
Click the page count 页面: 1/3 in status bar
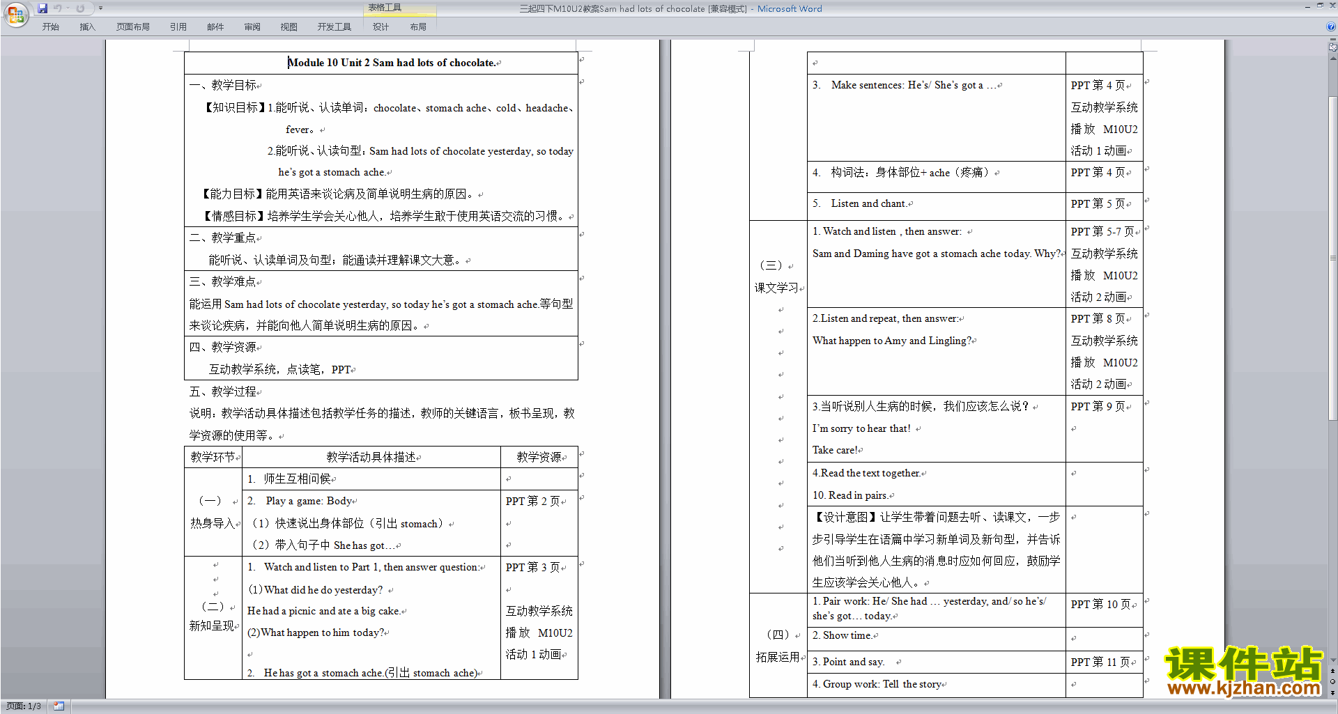pos(24,706)
